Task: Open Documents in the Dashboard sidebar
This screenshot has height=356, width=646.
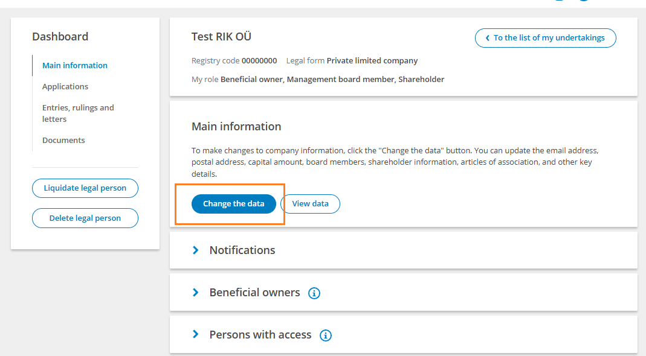Action: click(63, 141)
